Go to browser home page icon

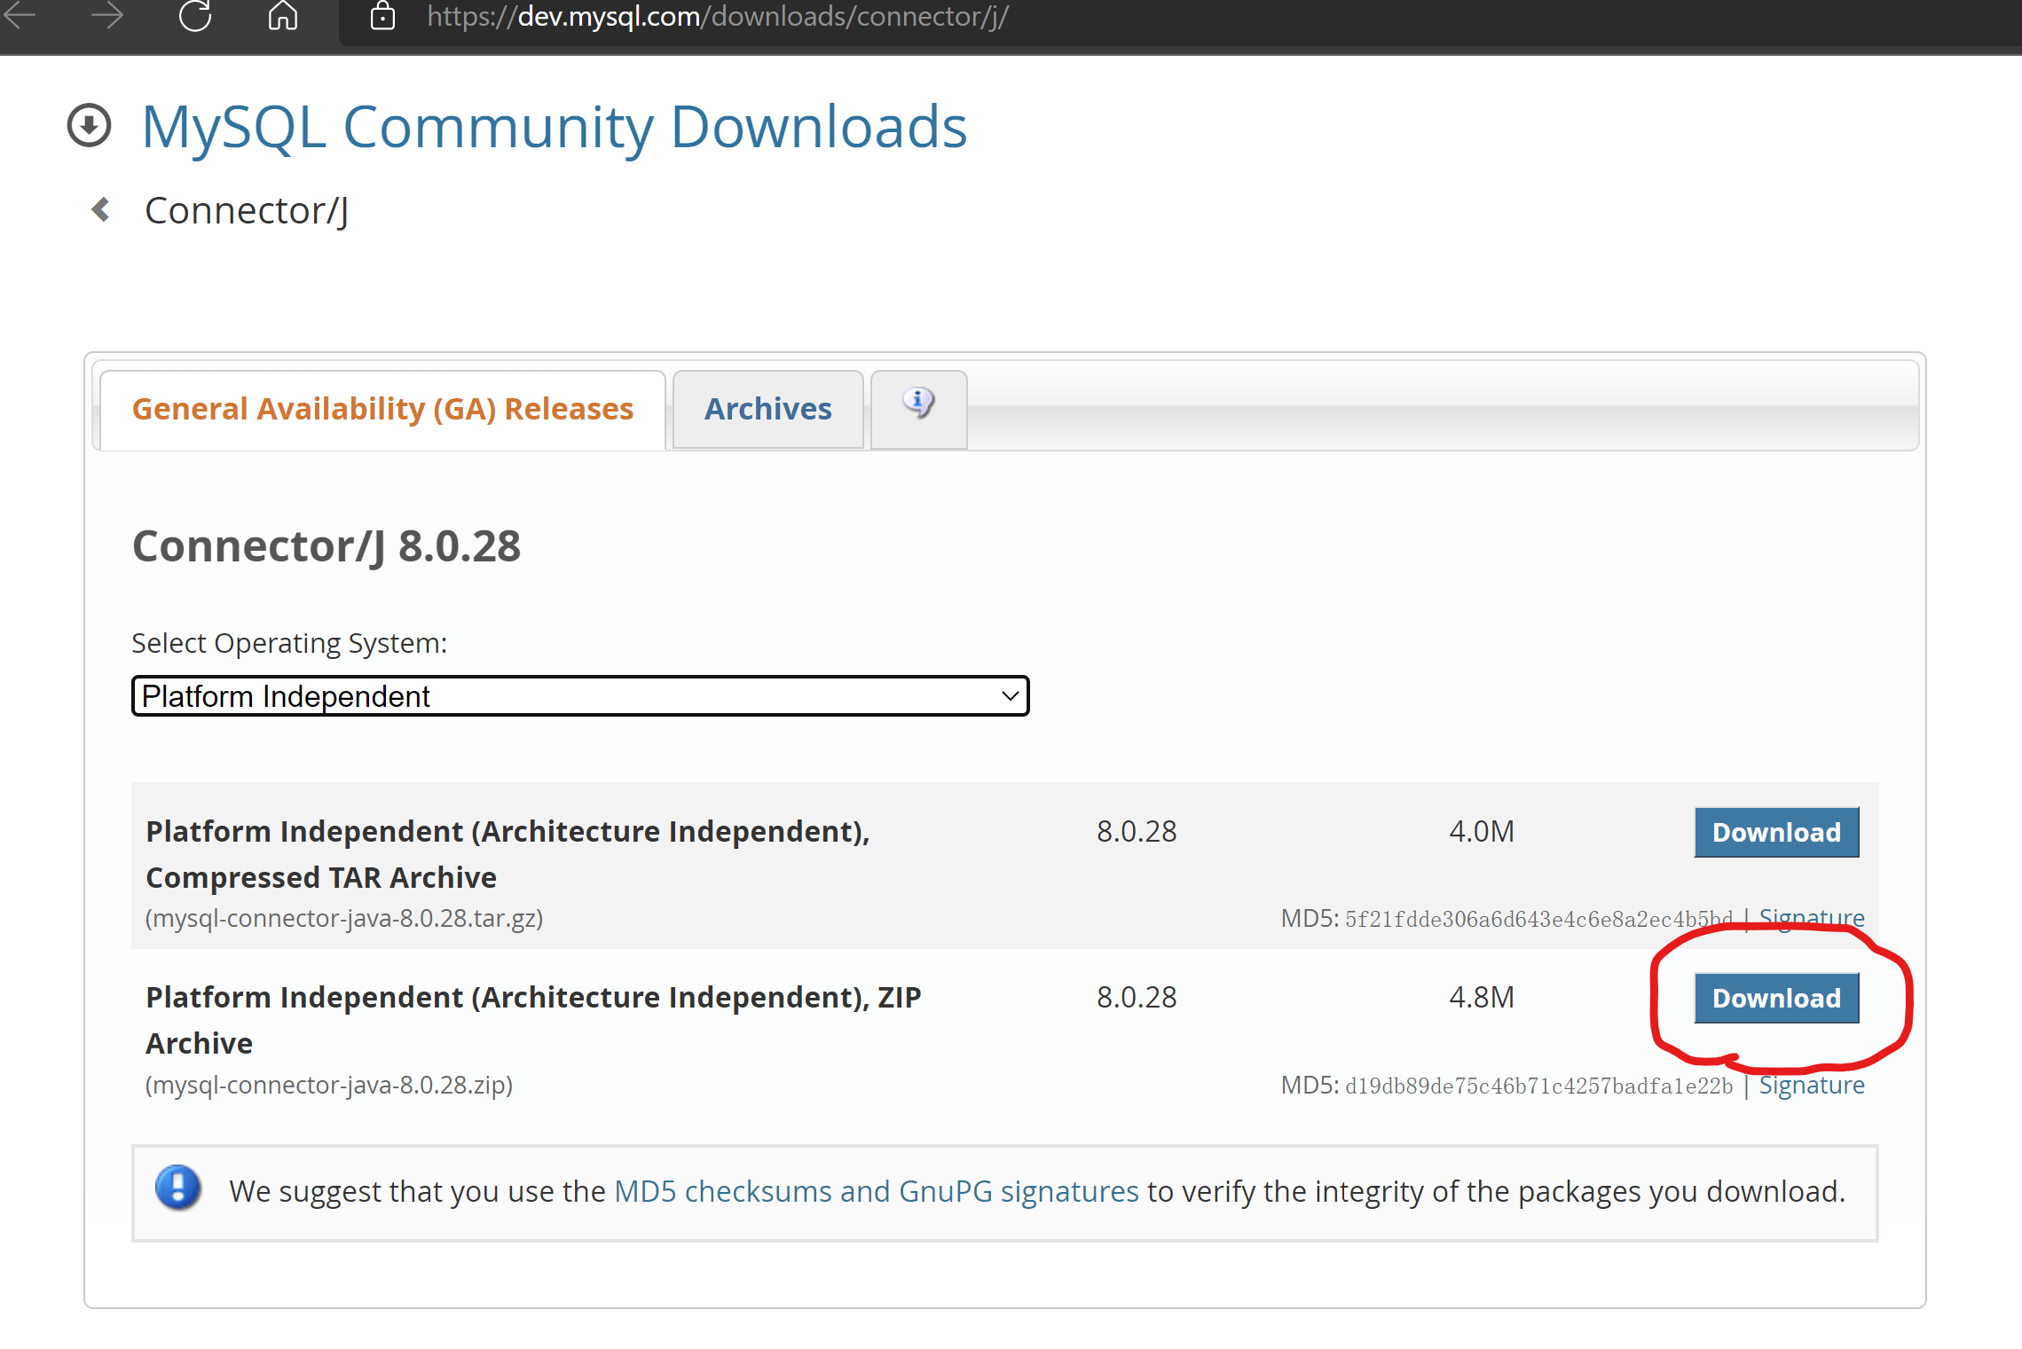(x=283, y=15)
